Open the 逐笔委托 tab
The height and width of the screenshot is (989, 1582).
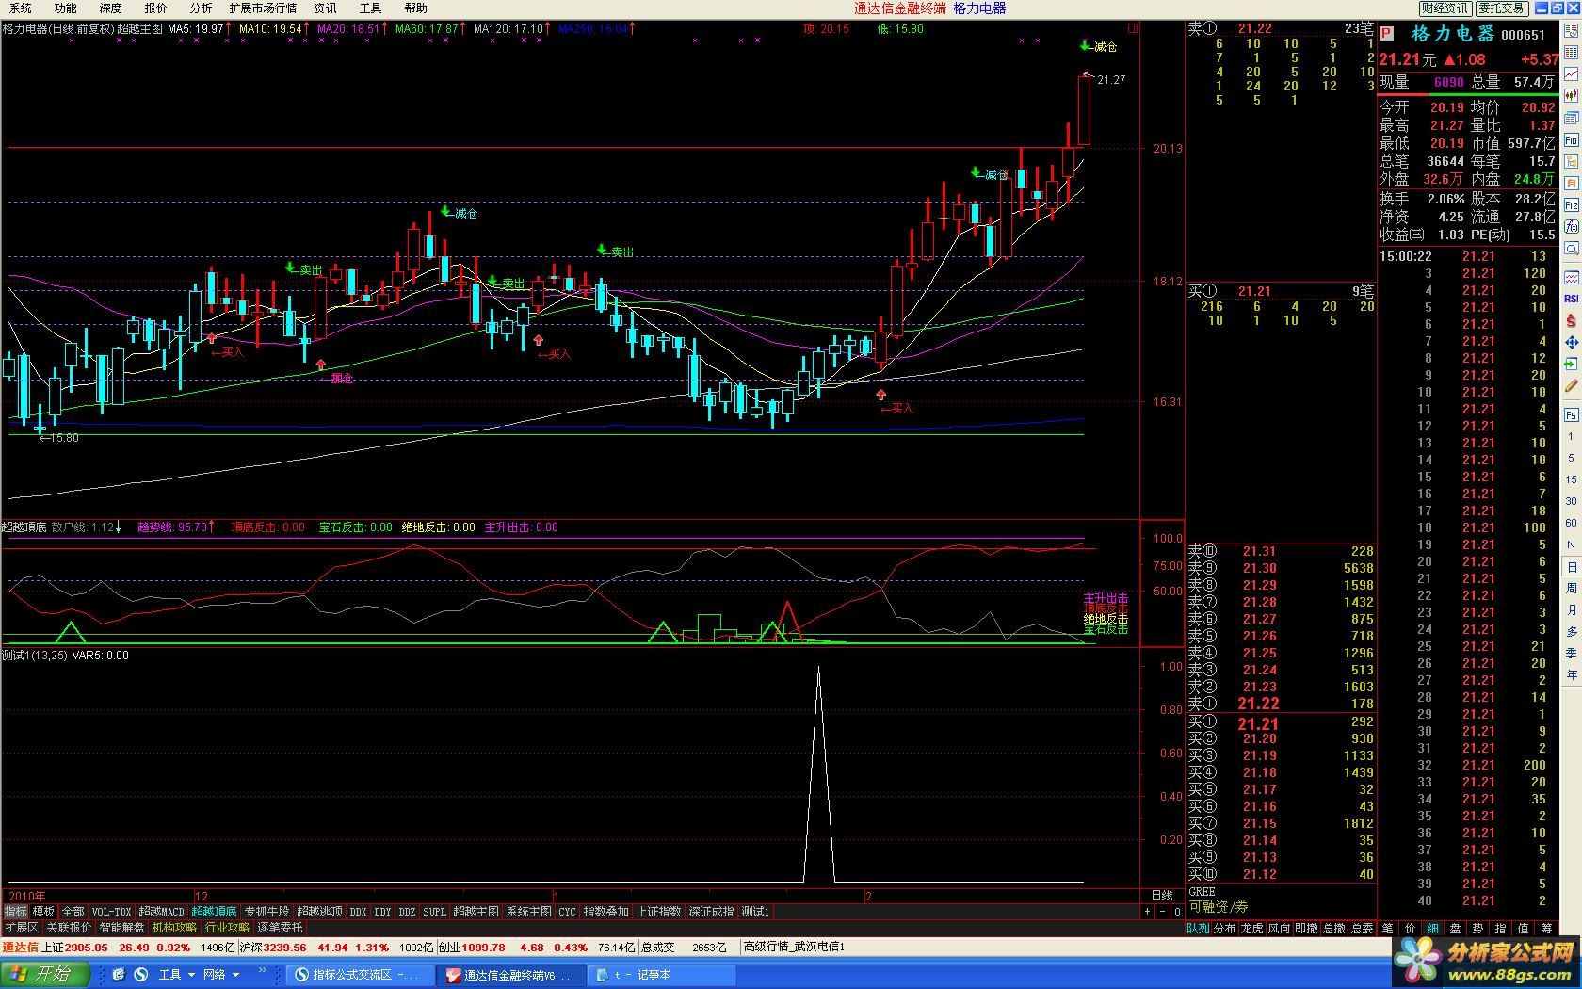[280, 928]
